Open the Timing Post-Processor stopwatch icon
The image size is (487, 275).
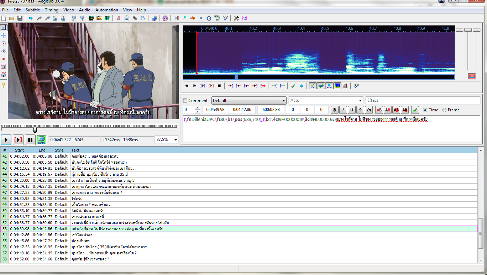[x=209, y=18]
